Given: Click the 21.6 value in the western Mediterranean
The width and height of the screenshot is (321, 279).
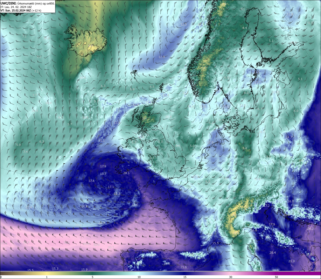Looking at the screenshot, I should click(184, 267).
